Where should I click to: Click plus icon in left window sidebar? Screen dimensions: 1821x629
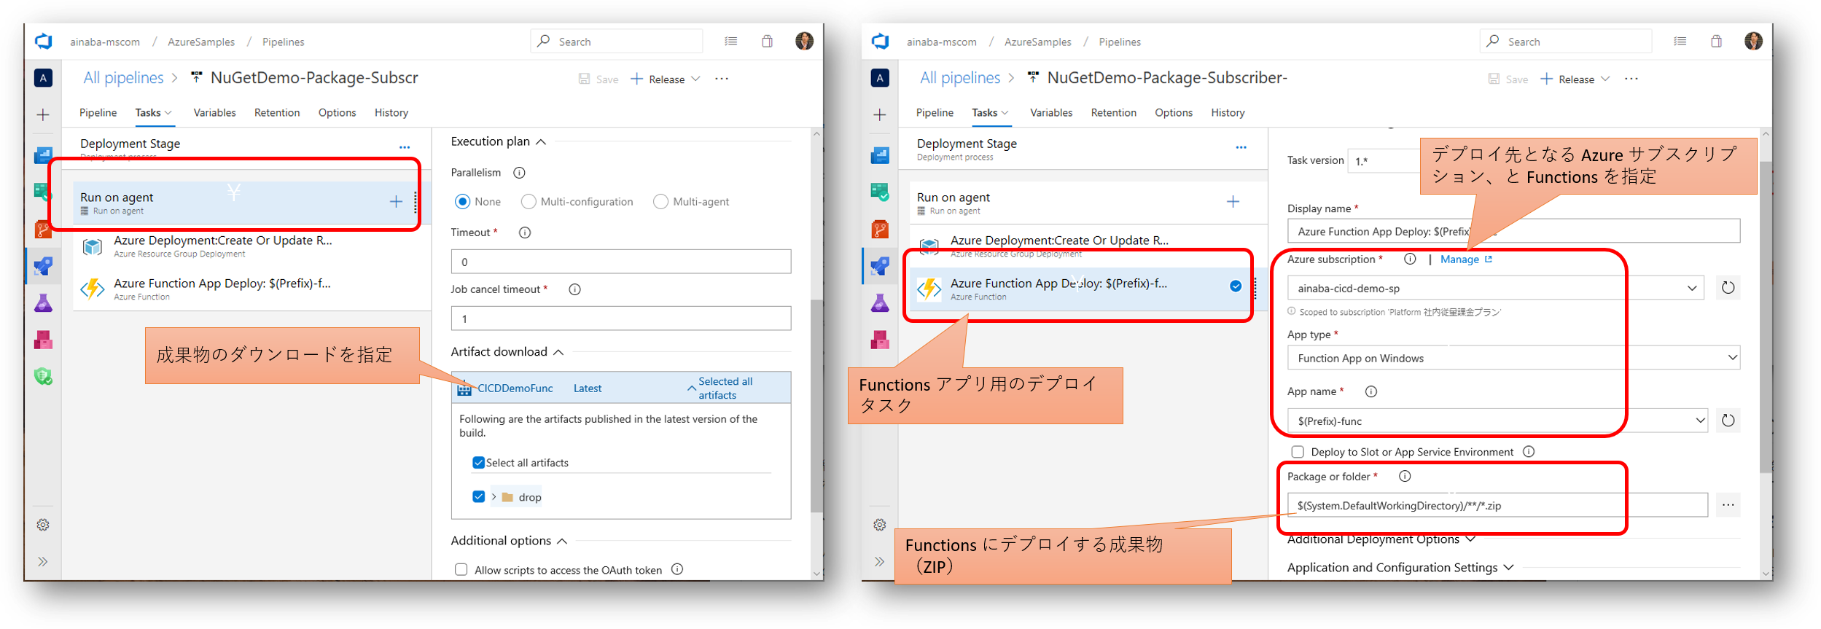click(43, 114)
